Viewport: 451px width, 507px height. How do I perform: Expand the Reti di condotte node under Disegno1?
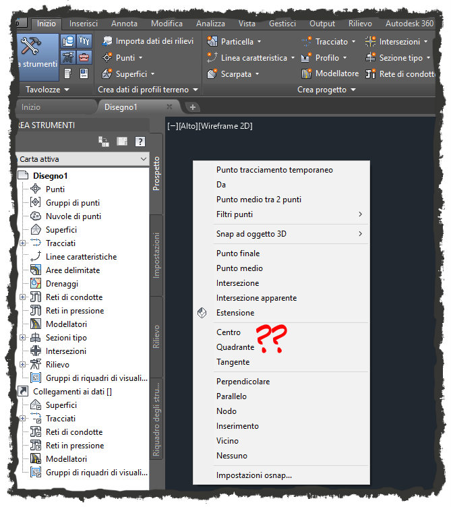coord(22,297)
